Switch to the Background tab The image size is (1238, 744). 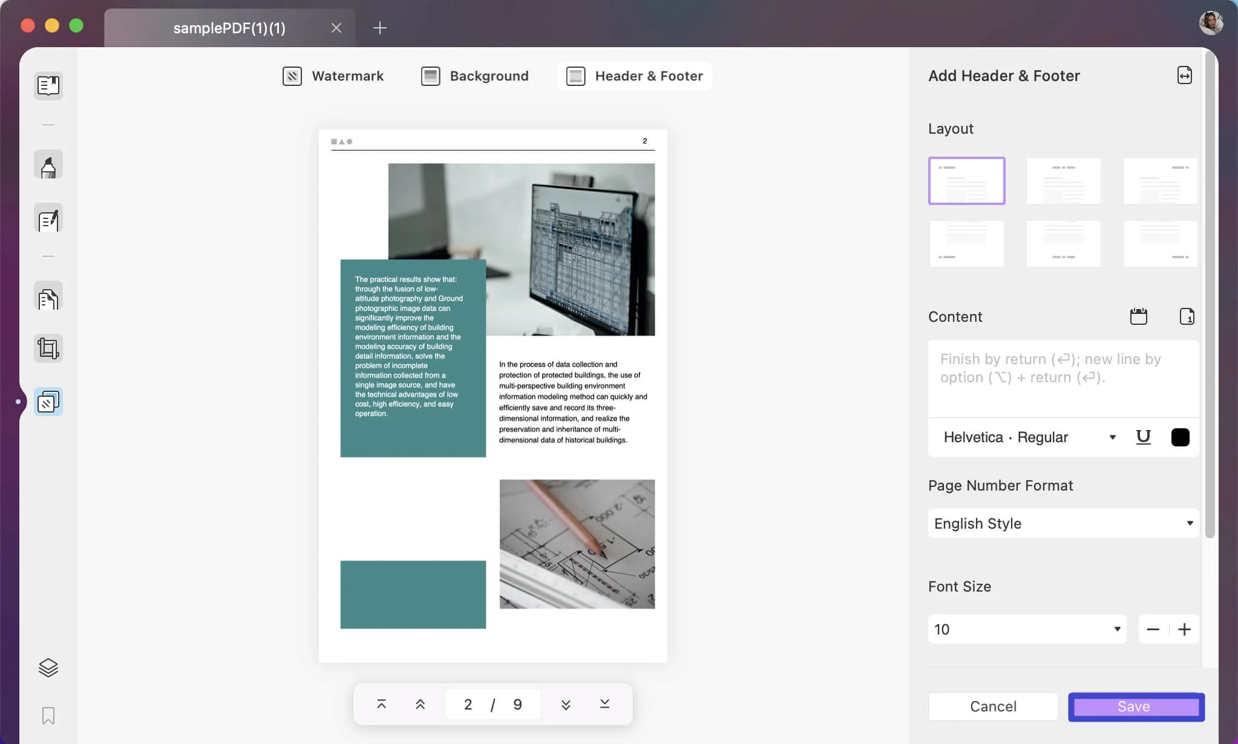pos(475,76)
